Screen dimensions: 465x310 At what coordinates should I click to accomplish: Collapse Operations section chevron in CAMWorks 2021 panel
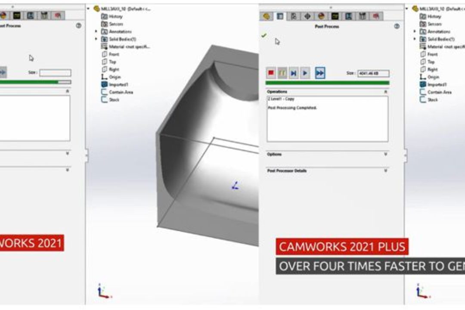click(67, 91)
